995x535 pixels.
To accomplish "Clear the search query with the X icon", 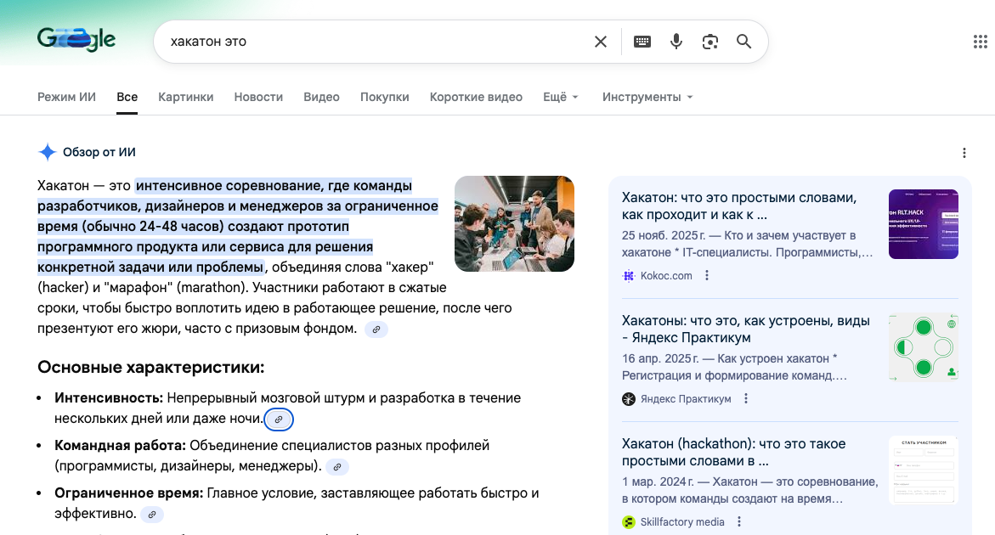I will click(601, 42).
